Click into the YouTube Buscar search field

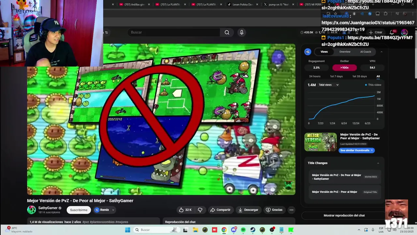[x=174, y=32]
